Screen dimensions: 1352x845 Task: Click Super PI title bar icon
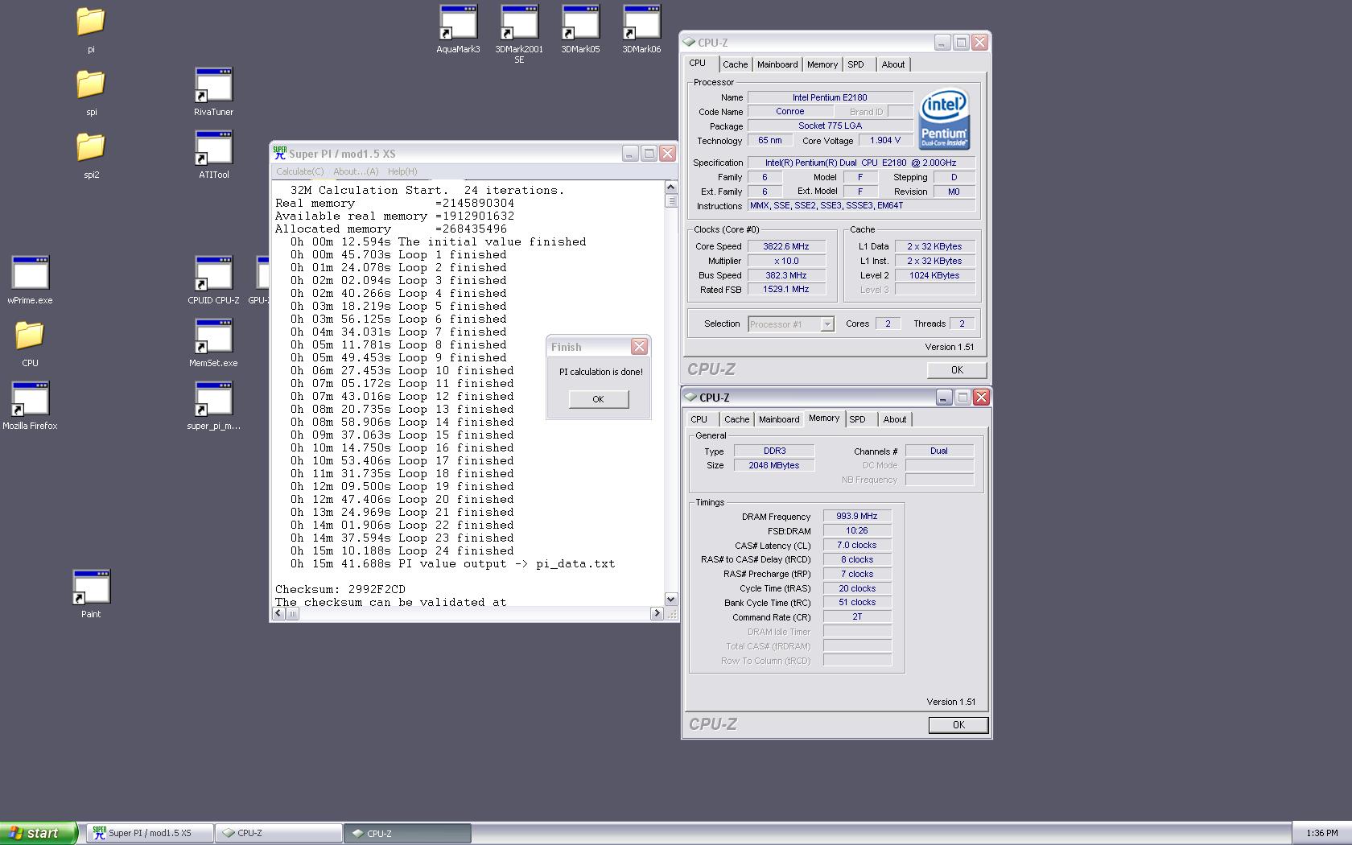(x=279, y=153)
